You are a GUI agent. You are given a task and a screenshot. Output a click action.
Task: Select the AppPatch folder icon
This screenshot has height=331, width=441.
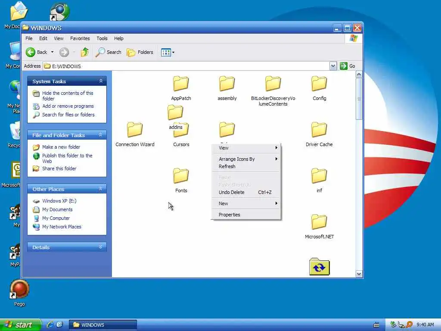[181, 84]
